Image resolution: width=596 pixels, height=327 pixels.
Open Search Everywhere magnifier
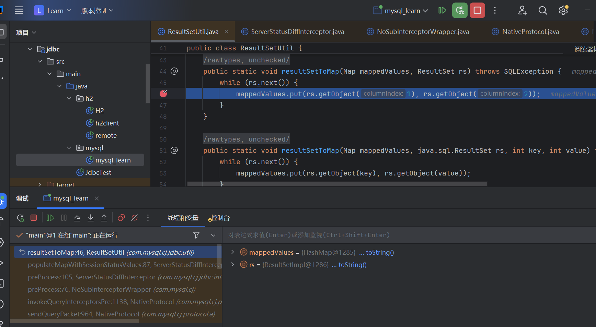click(543, 10)
